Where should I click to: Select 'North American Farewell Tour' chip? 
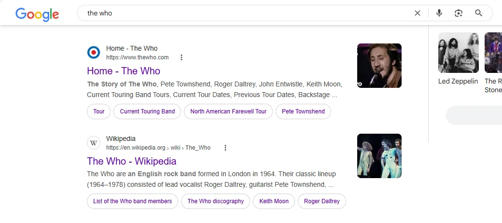click(x=228, y=111)
